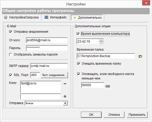Click the green arrow icon on Дополнительно tab
The height and width of the screenshot is (122, 152).
75,18
